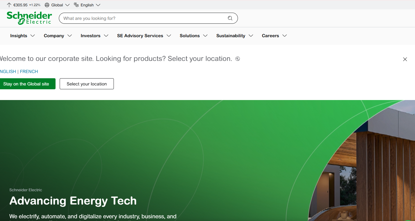Click the €305.95 stock price
Screen dimensions: 415x221
pos(20,5)
